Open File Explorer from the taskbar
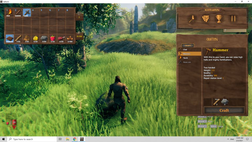This screenshot has width=252, height=142. (x=67, y=139)
